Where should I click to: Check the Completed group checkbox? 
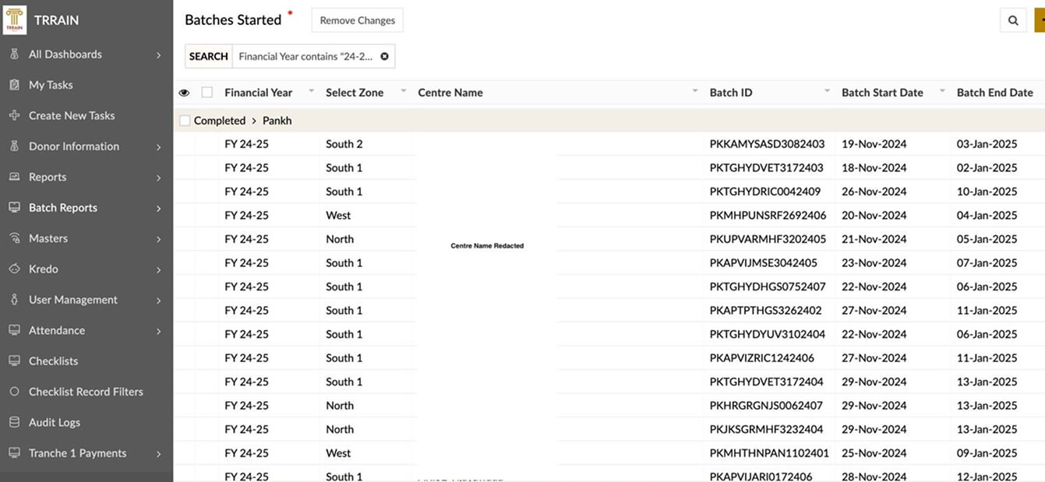pyautogui.click(x=185, y=121)
